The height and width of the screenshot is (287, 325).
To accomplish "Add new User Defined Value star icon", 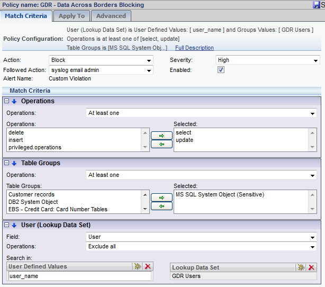I will click(138, 267).
